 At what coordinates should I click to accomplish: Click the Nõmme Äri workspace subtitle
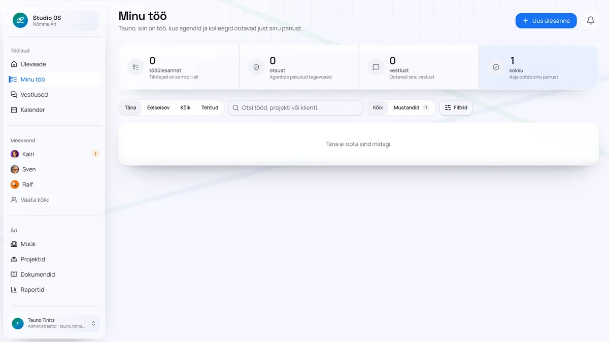[45, 24]
